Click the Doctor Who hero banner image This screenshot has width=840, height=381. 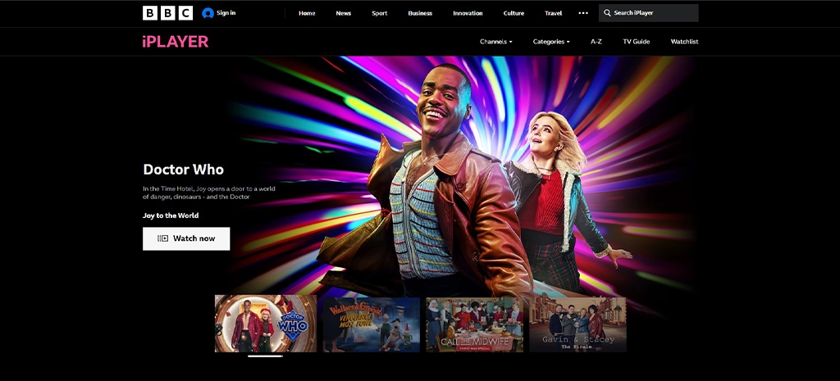[461, 177]
